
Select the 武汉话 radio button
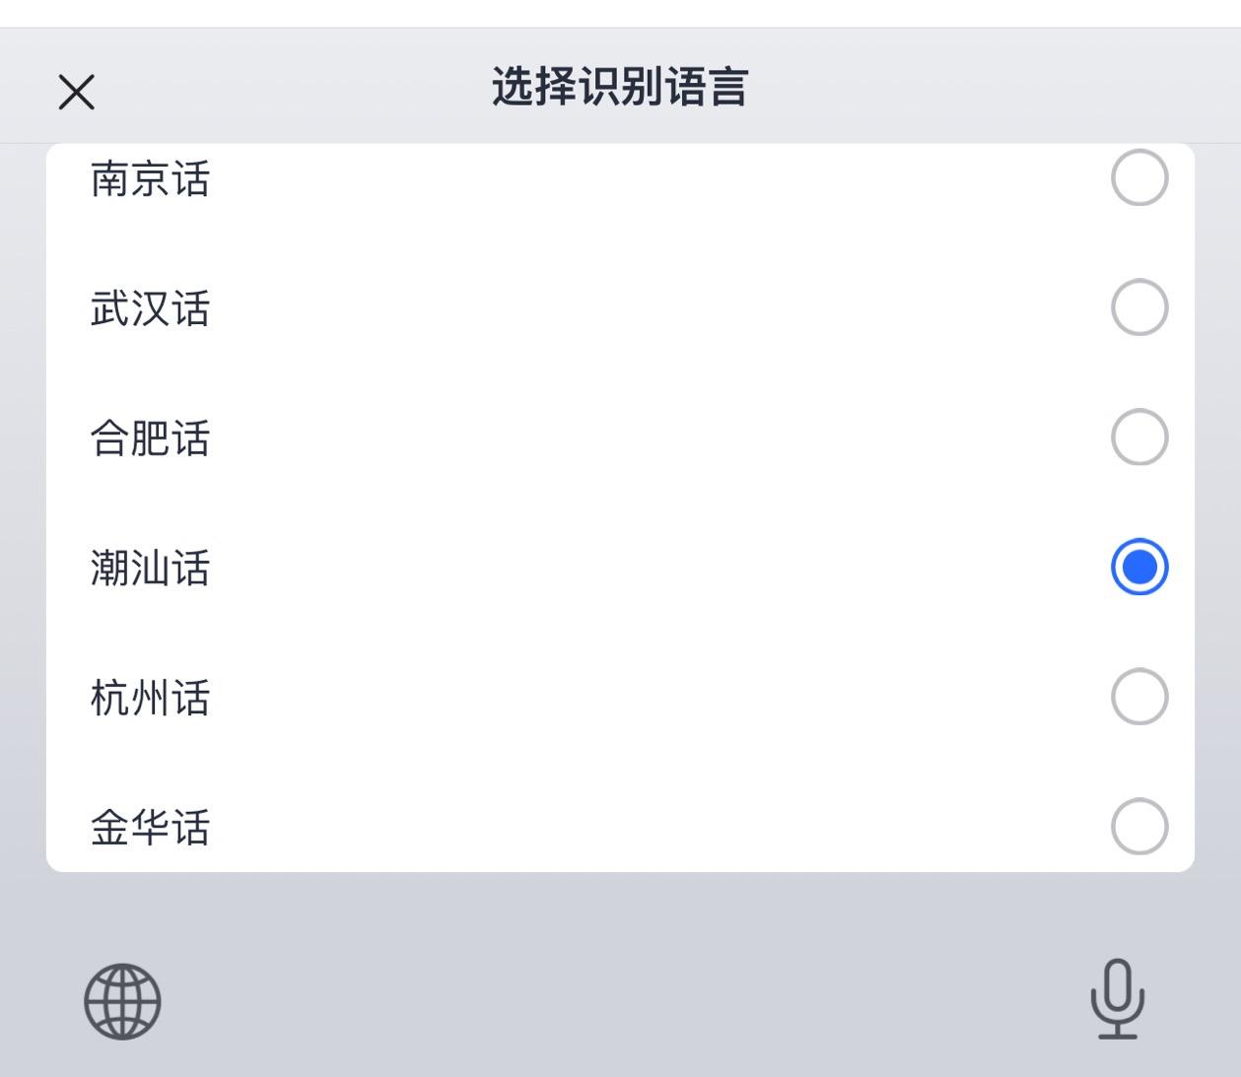coord(1138,307)
